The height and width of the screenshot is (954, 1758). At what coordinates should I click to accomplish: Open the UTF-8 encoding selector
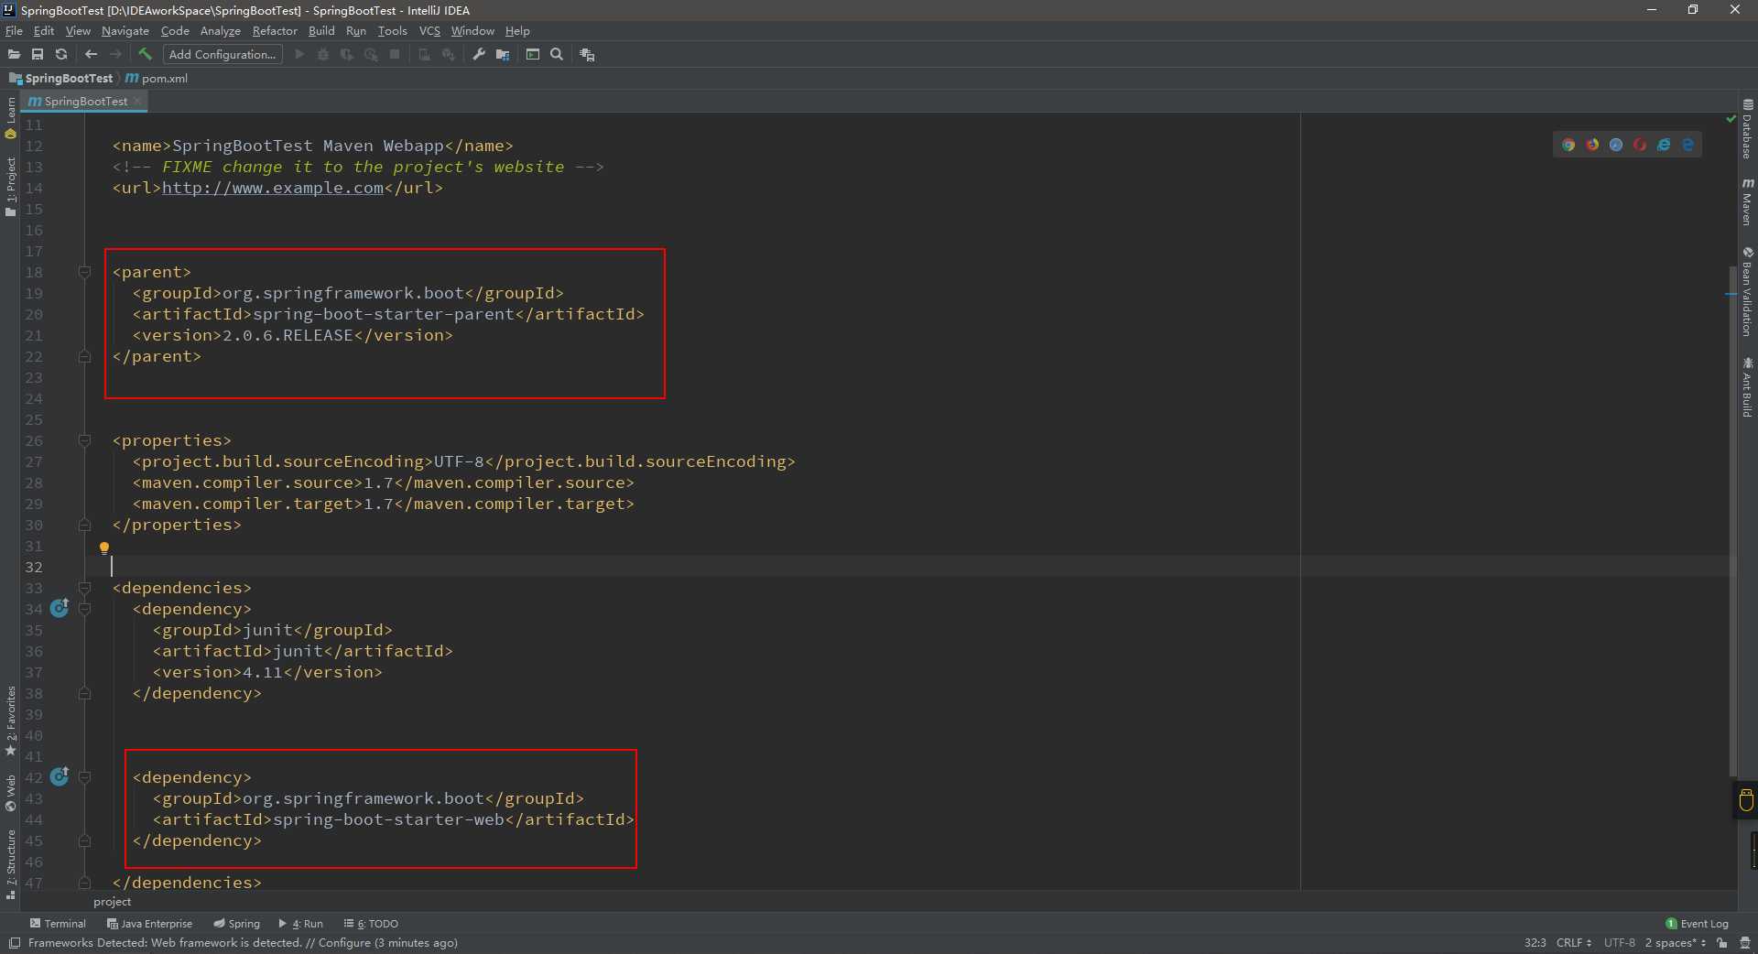click(1619, 943)
